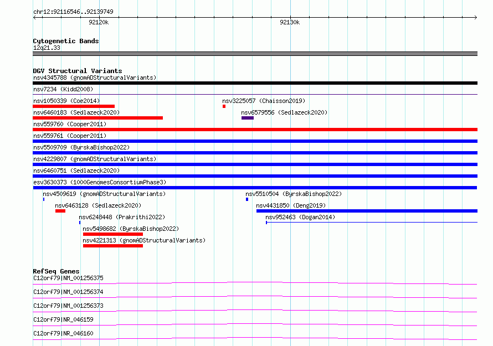Click the nsv3225057 (Chaisson2019) label
Screen dimensions: 493x346
point(264,101)
